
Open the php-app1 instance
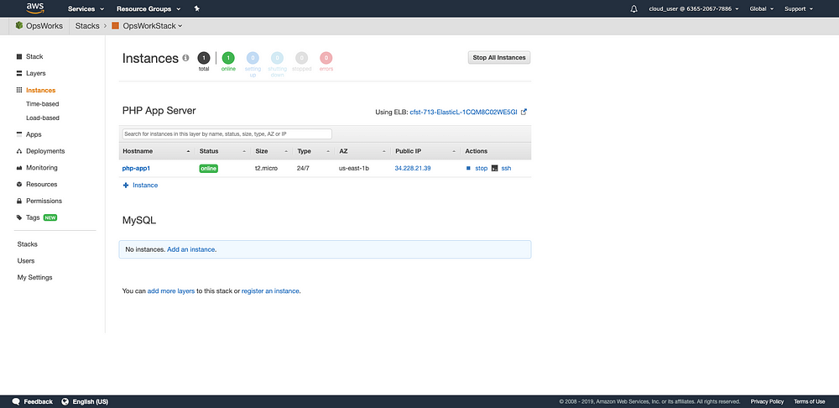click(x=136, y=168)
